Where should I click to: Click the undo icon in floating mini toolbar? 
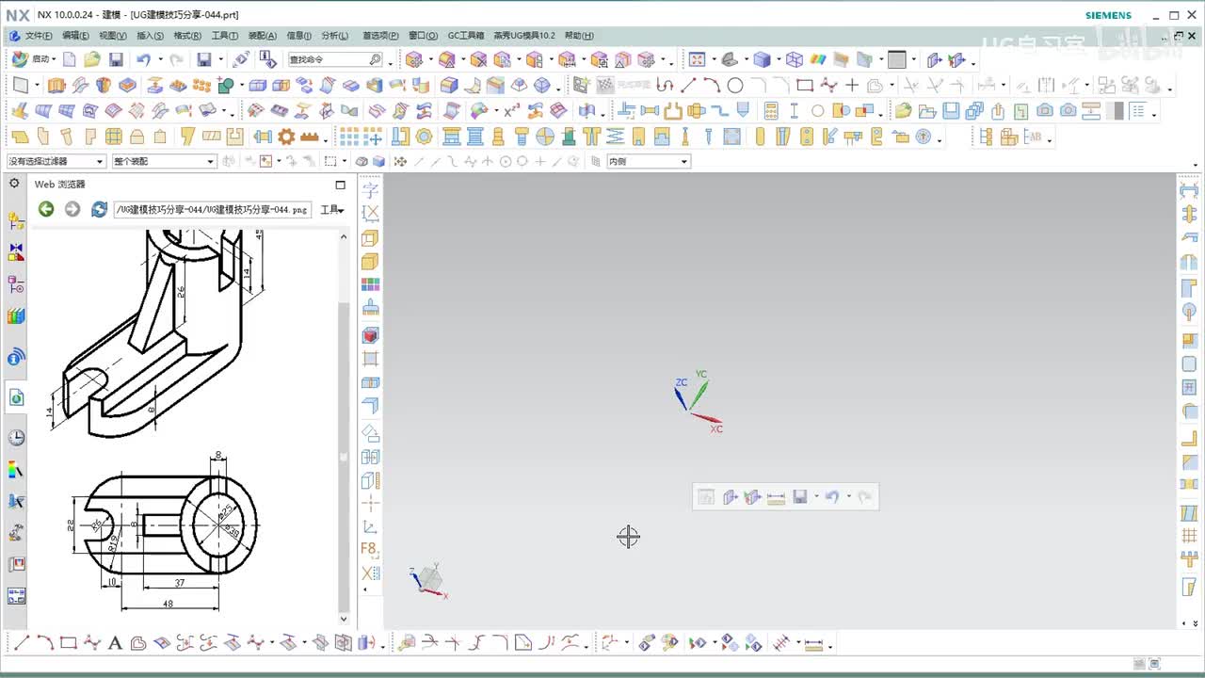click(831, 496)
